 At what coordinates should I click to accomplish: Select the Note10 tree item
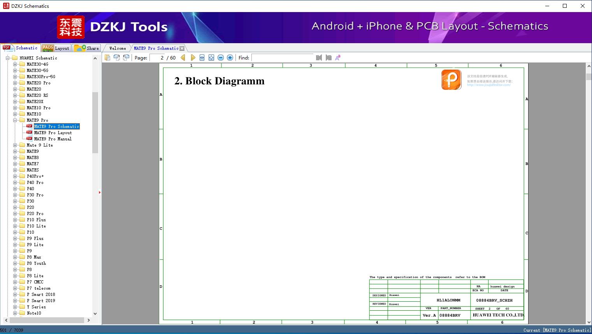[34, 313]
